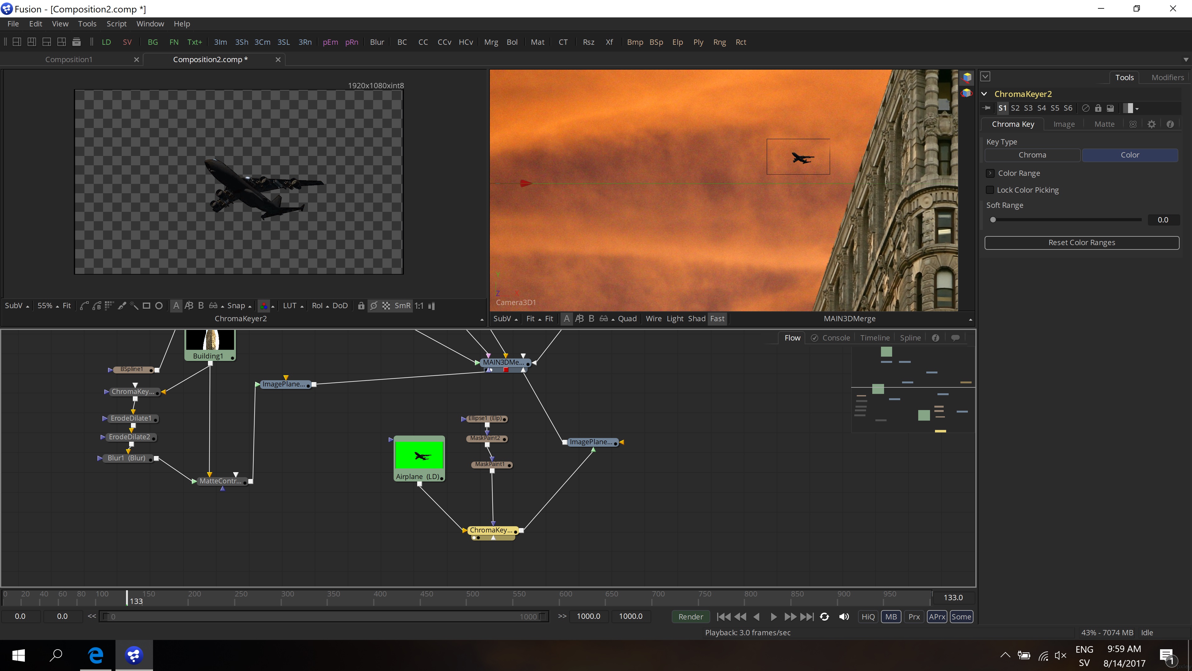Pin the ChromaKeyer2 tool controls
Image resolution: width=1192 pixels, height=671 pixels.
987,108
